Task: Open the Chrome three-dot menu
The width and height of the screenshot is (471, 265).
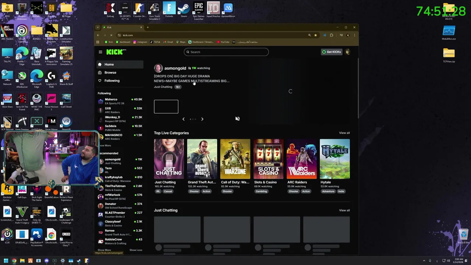Action: point(354,35)
